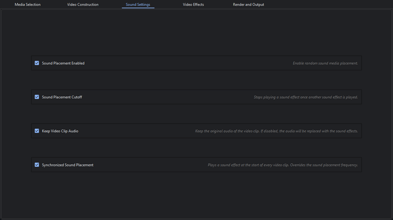
Task: Open the Media Selection tab
Action: [x=28, y=5]
